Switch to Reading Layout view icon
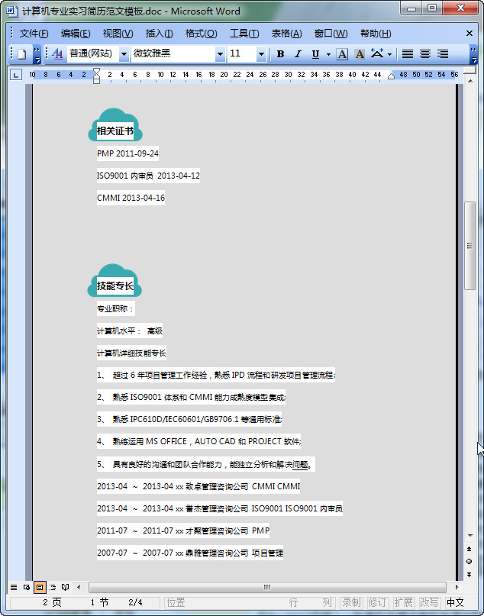The image size is (484, 616). pyautogui.click(x=66, y=587)
